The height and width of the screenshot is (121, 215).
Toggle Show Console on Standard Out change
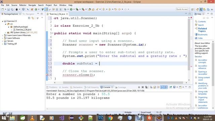coord(162,87)
